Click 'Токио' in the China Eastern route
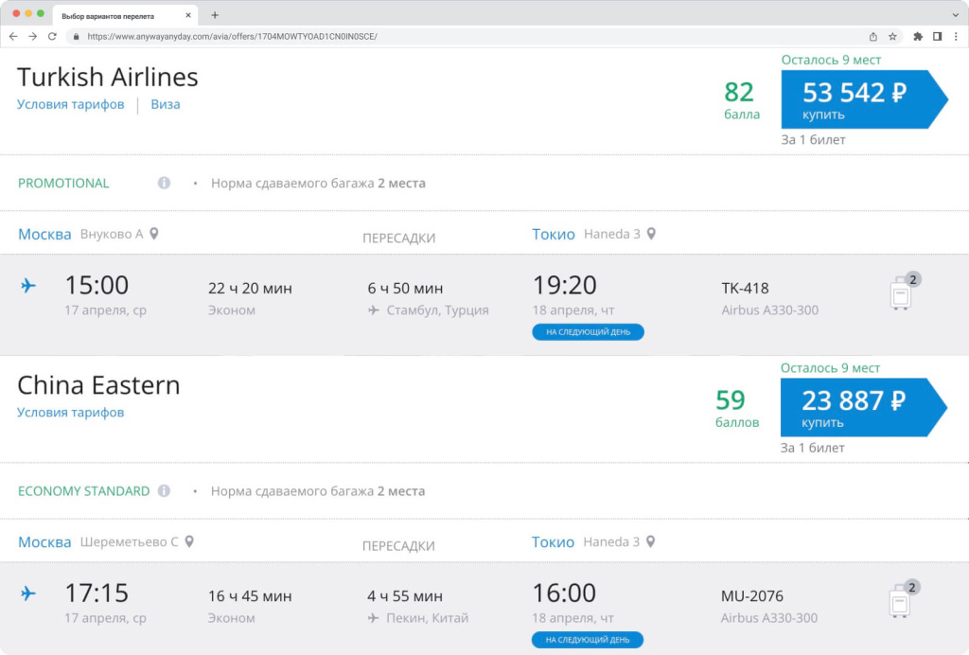969x655 pixels. 553,542
